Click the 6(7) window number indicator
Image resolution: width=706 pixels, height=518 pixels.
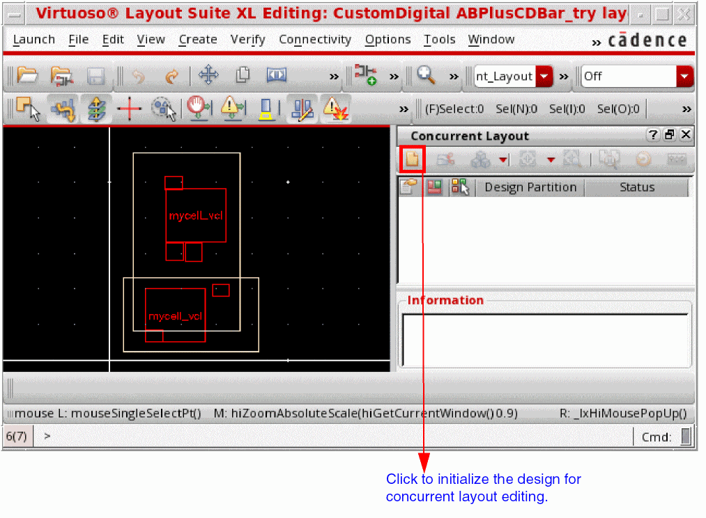point(17,436)
